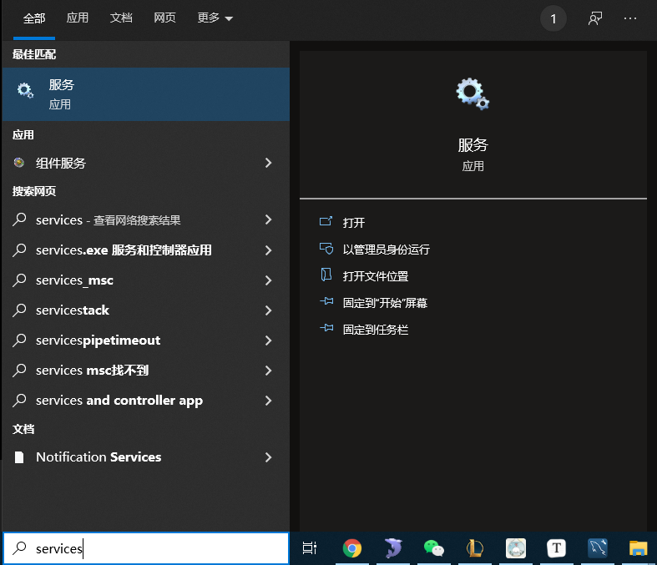Open Typora from the taskbar

[557, 547]
